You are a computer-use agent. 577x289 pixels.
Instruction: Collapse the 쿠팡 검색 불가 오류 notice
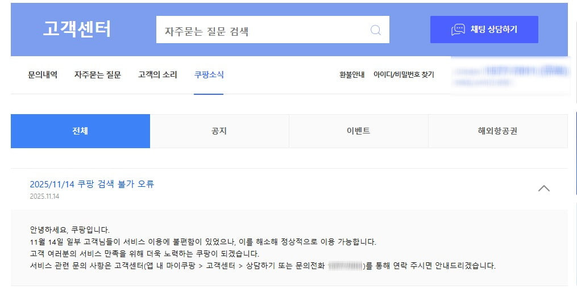tap(544, 189)
